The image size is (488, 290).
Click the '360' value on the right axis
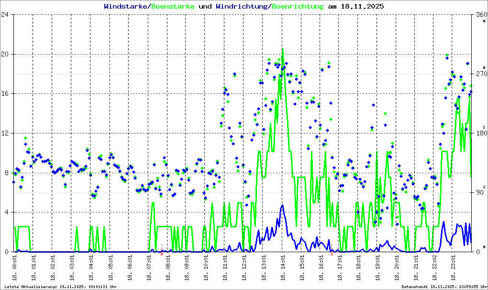[x=480, y=14]
